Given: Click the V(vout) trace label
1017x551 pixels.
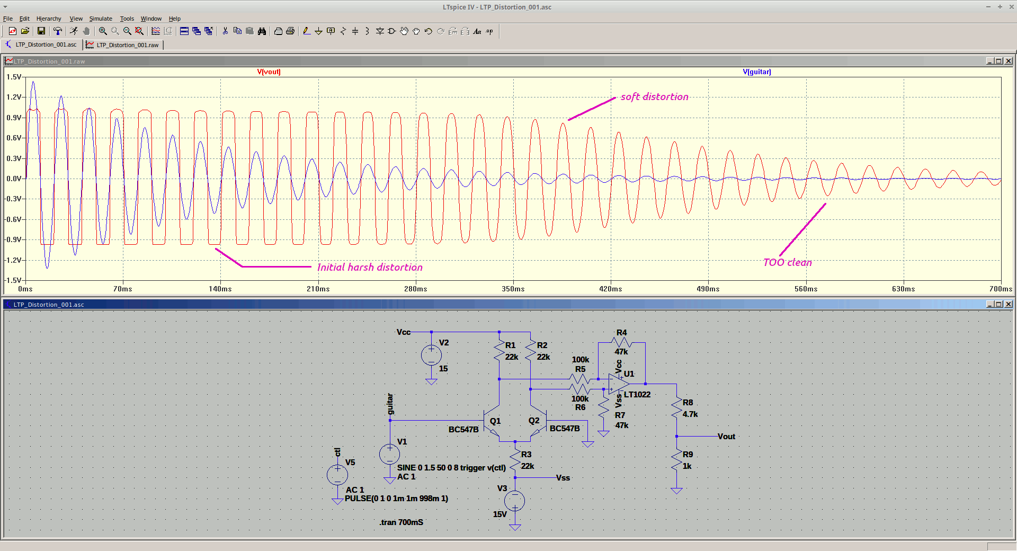Looking at the screenshot, I should [x=269, y=72].
